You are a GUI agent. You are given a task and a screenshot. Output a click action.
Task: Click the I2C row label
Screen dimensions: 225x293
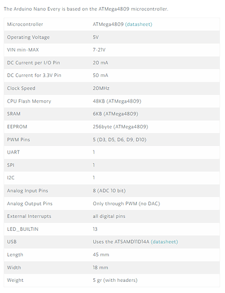tap(11, 178)
